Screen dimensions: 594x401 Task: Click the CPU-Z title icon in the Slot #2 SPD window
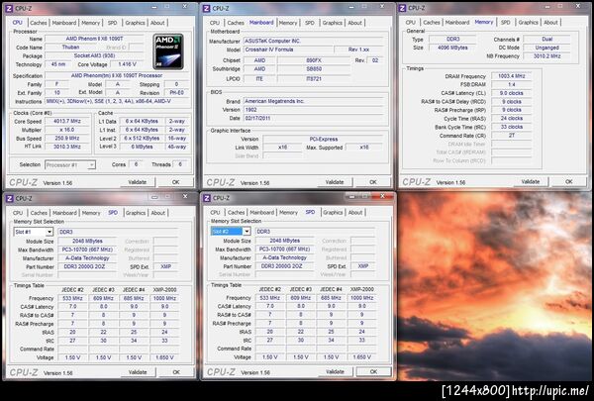(207, 198)
